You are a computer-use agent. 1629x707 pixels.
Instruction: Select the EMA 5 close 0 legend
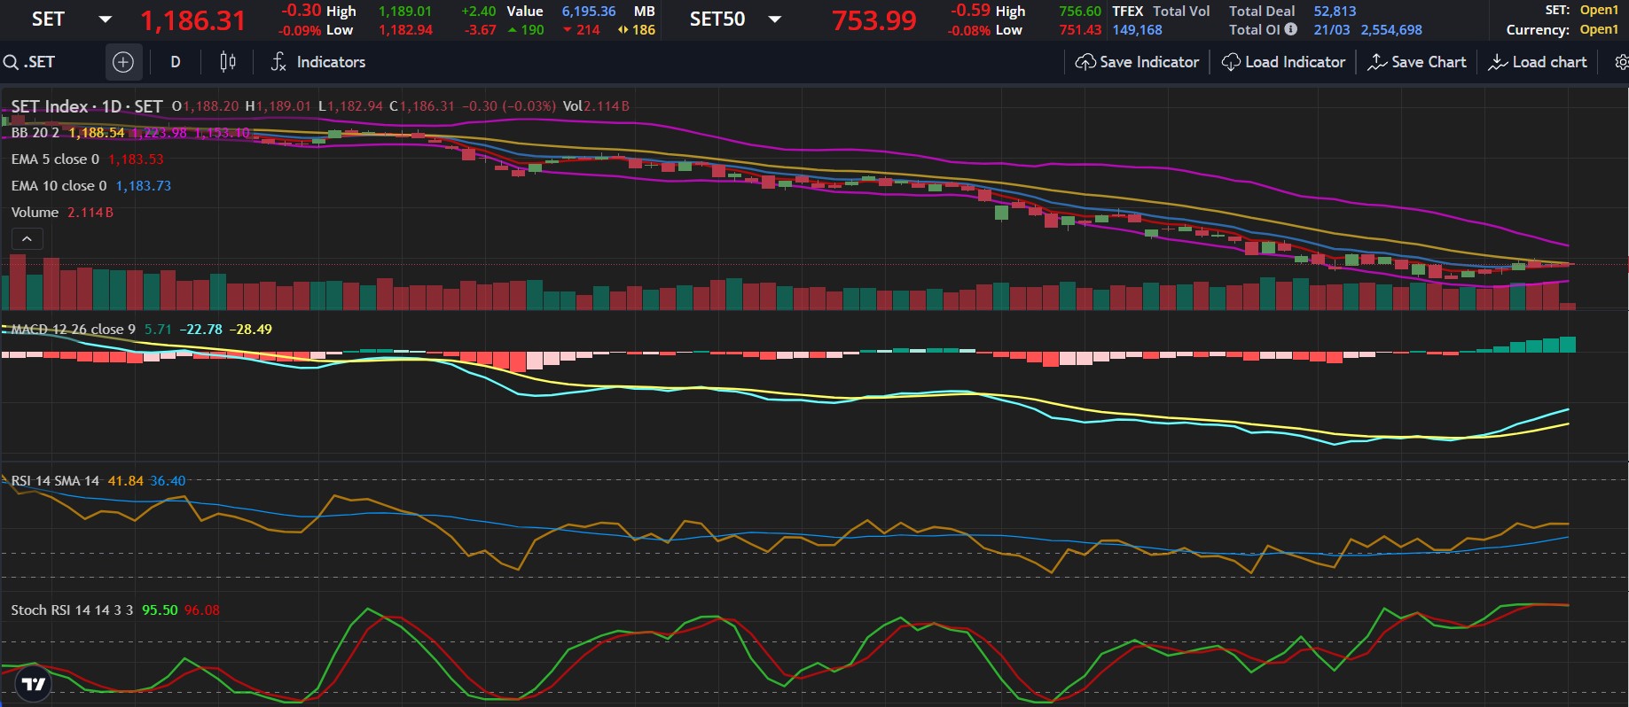click(55, 159)
